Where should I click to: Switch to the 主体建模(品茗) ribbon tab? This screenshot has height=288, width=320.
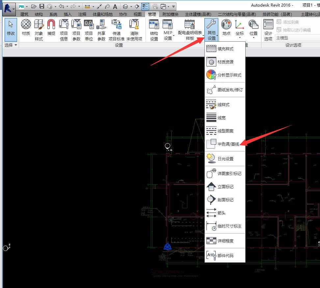point(198,14)
